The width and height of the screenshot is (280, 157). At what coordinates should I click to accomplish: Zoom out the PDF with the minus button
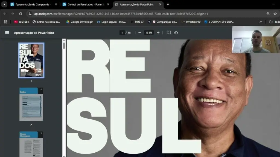[140, 33]
